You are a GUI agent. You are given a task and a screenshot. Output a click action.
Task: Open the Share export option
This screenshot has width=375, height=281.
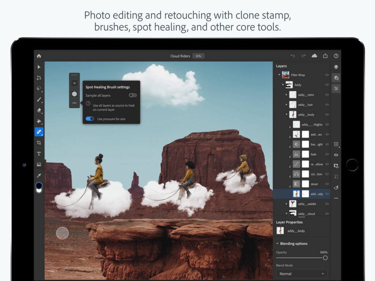click(x=325, y=56)
